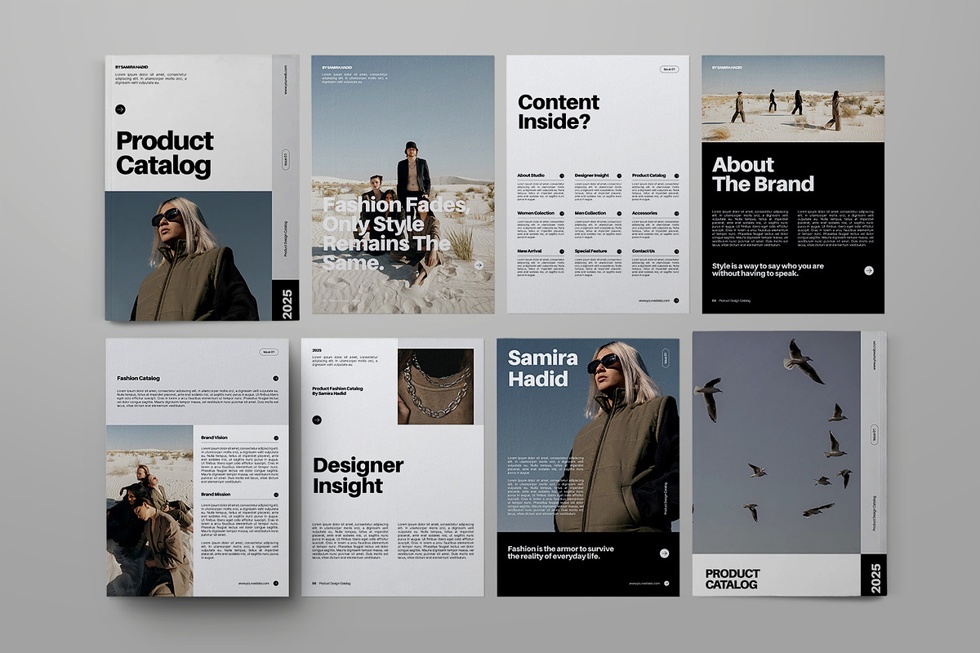Viewport: 980px width, 653px height.
Task: Click the arrow dot next to About Studio
Action: 563,175
